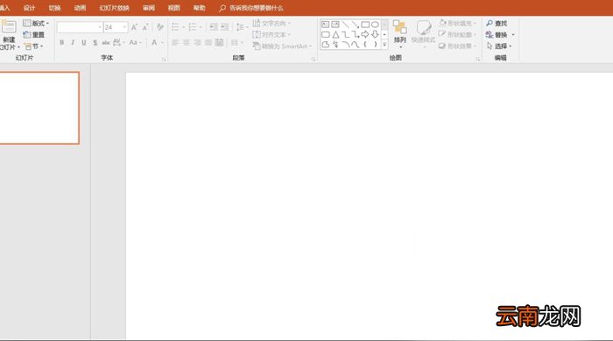Image resolution: width=613 pixels, height=341 pixels.
Task: Toggle align right for paragraph
Action: [x=197, y=42]
